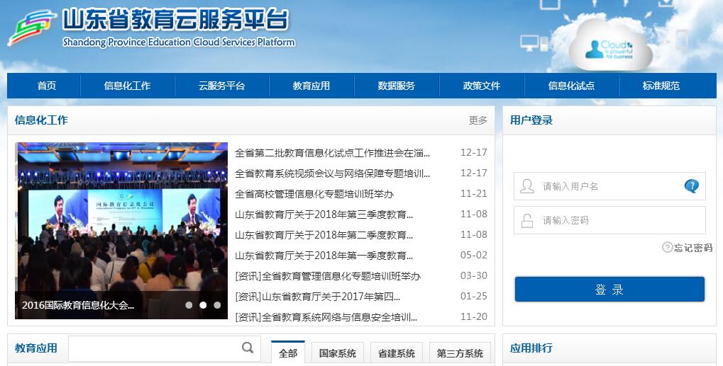Image resolution: width=723 pixels, height=366 pixels.
Task: Open the 云服务平台 navigation item
Action: [x=221, y=86]
